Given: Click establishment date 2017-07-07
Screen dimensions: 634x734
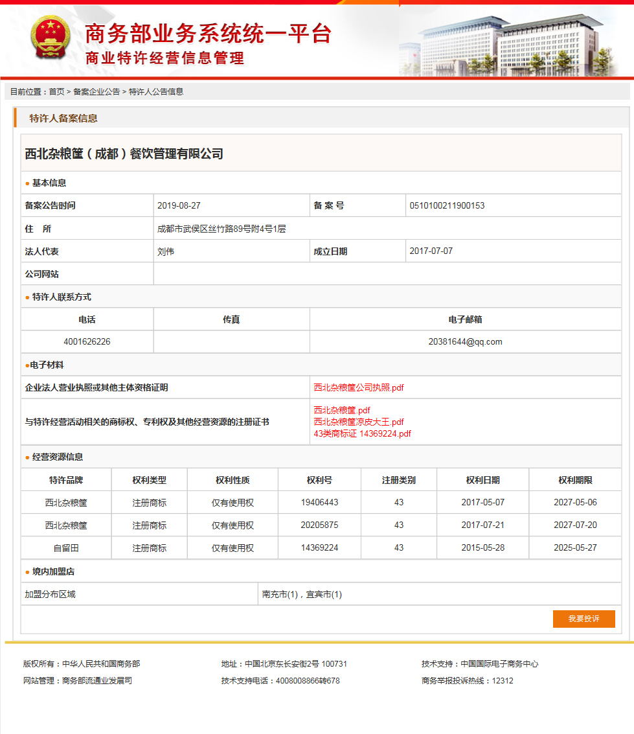Looking at the screenshot, I should point(431,251).
